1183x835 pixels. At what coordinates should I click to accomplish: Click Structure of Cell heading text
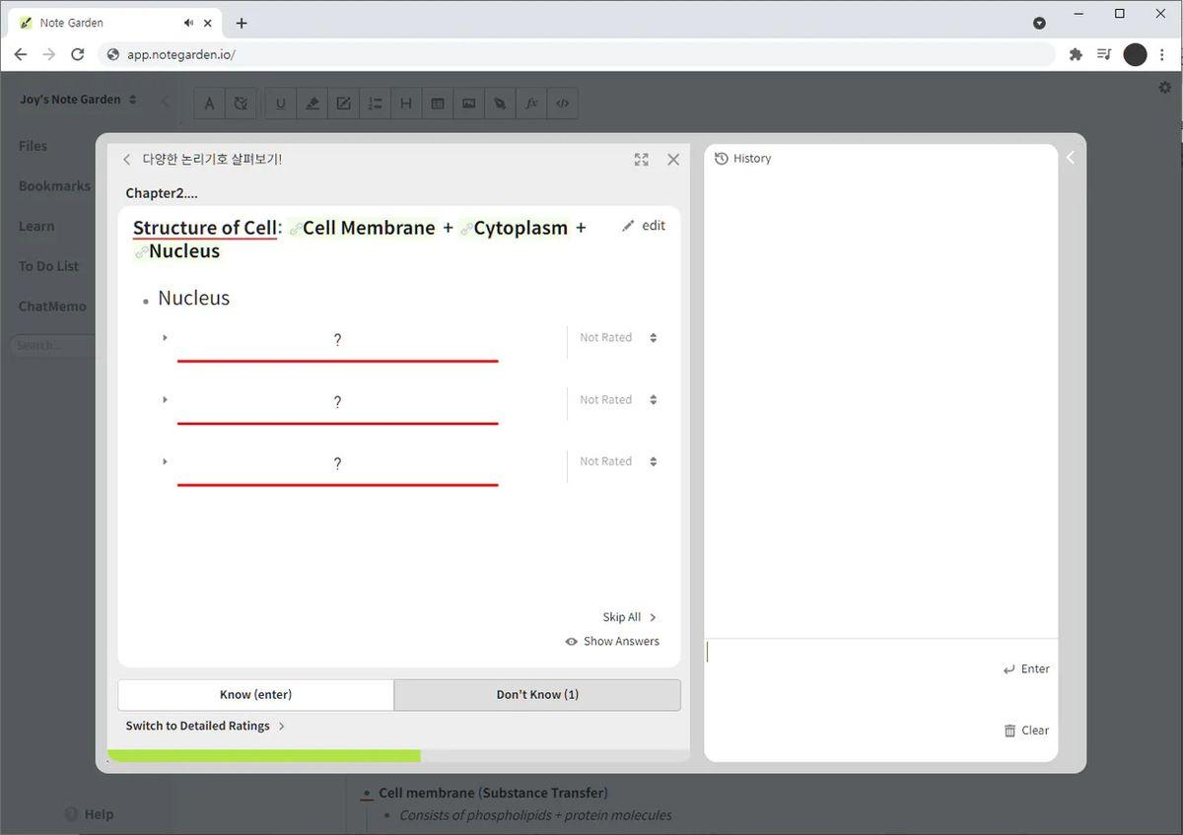[x=205, y=228]
